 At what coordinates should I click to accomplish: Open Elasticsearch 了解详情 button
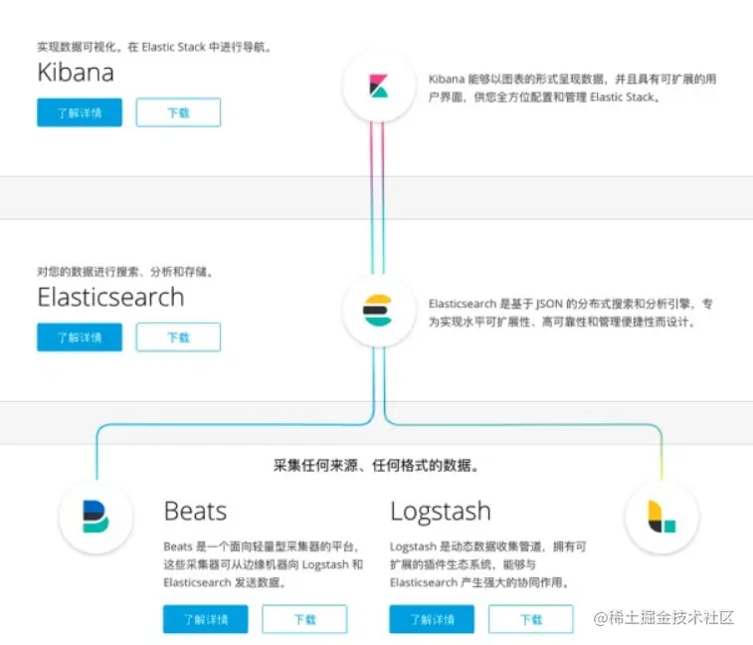(80, 337)
